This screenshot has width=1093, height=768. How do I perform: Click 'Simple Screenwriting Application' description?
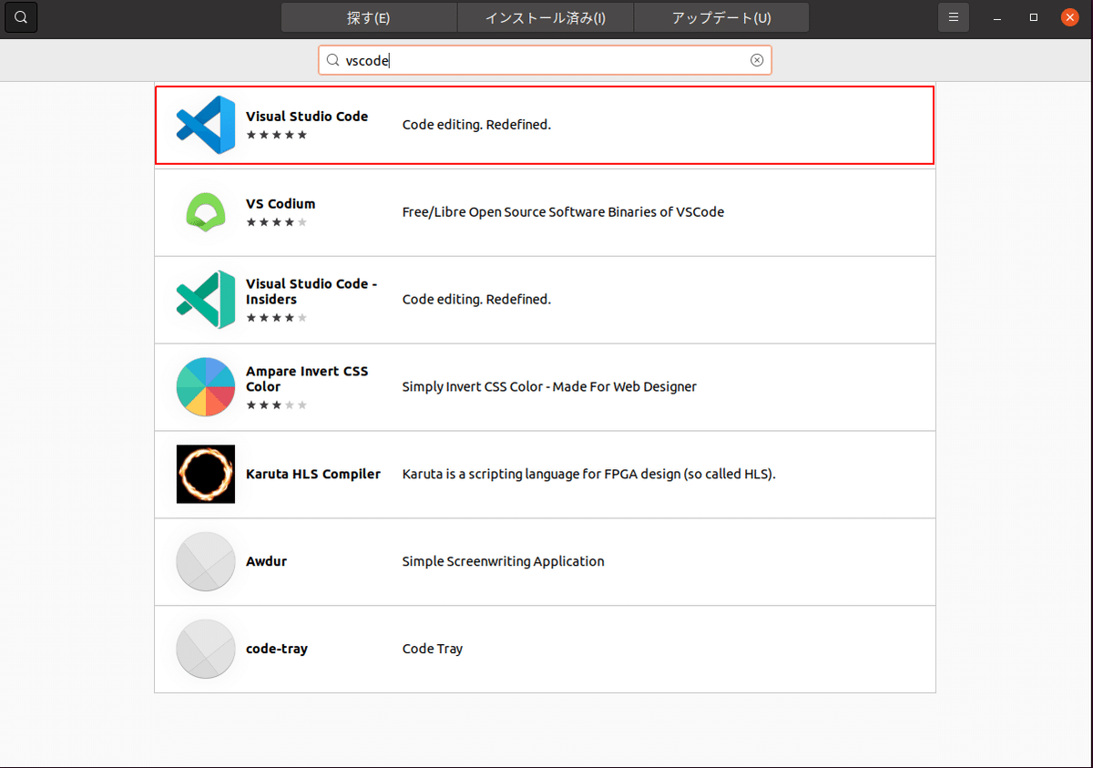tap(503, 561)
